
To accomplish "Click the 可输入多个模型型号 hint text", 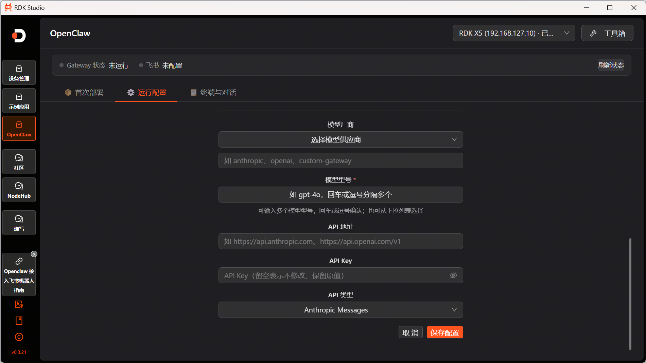I will (x=341, y=211).
